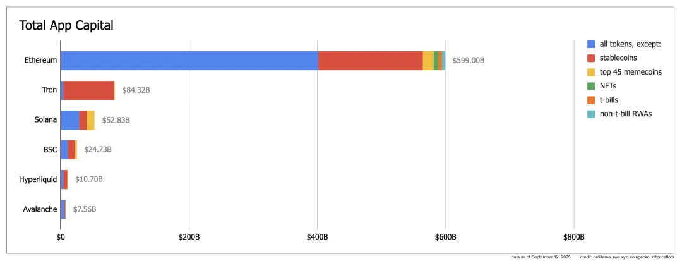
Task: Click the orange t-bills legend swatch
Action: pyautogui.click(x=591, y=100)
